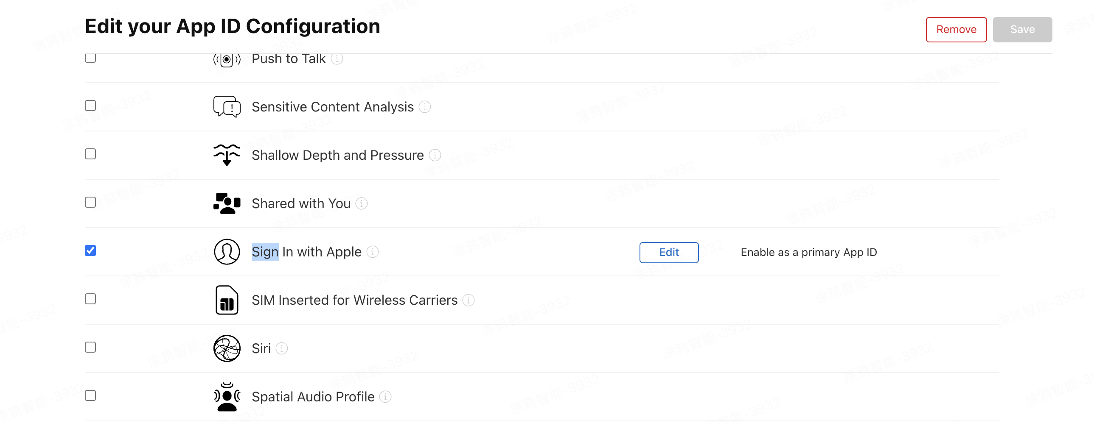Image resolution: width=1094 pixels, height=423 pixels.
Task: Click the SIM card icon
Action: click(x=227, y=300)
